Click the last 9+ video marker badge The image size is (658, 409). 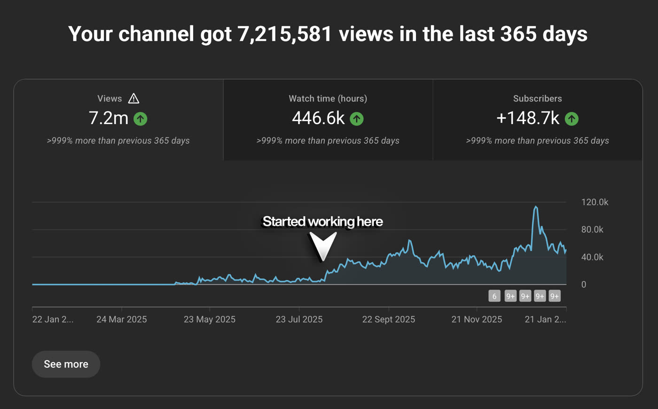(555, 296)
